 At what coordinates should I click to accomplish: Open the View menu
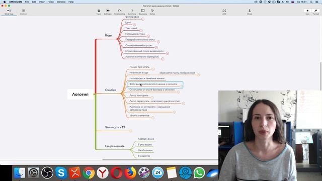(x=51, y=2)
